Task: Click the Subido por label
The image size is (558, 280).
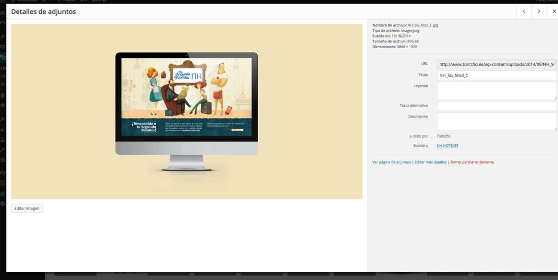Action: (419, 136)
